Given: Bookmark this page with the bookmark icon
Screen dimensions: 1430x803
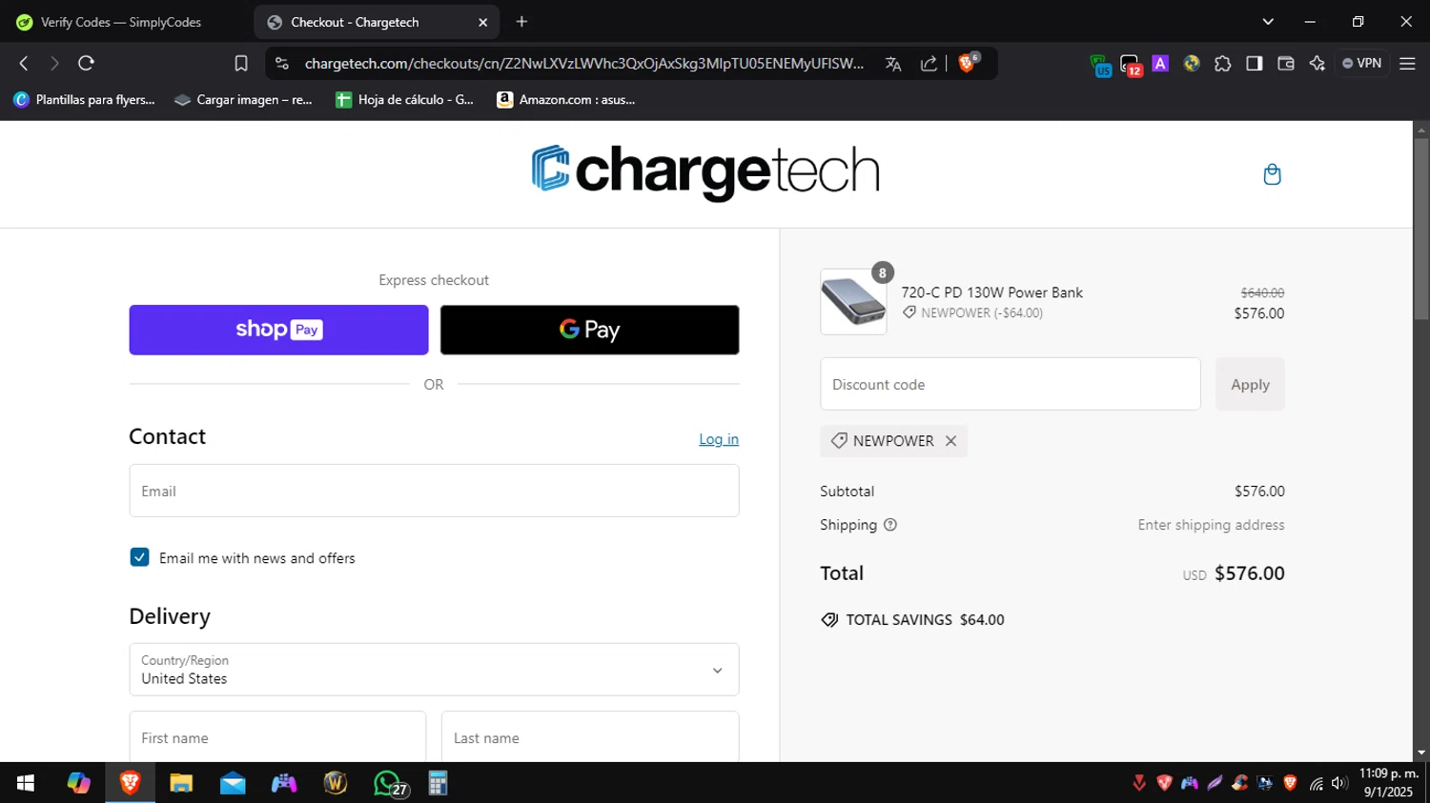Looking at the screenshot, I should 241,63.
